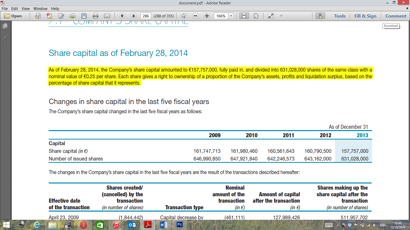The height and width of the screenshot is (230, 410).
Task: Print the file using the printer icon
Action: (96, 16)
